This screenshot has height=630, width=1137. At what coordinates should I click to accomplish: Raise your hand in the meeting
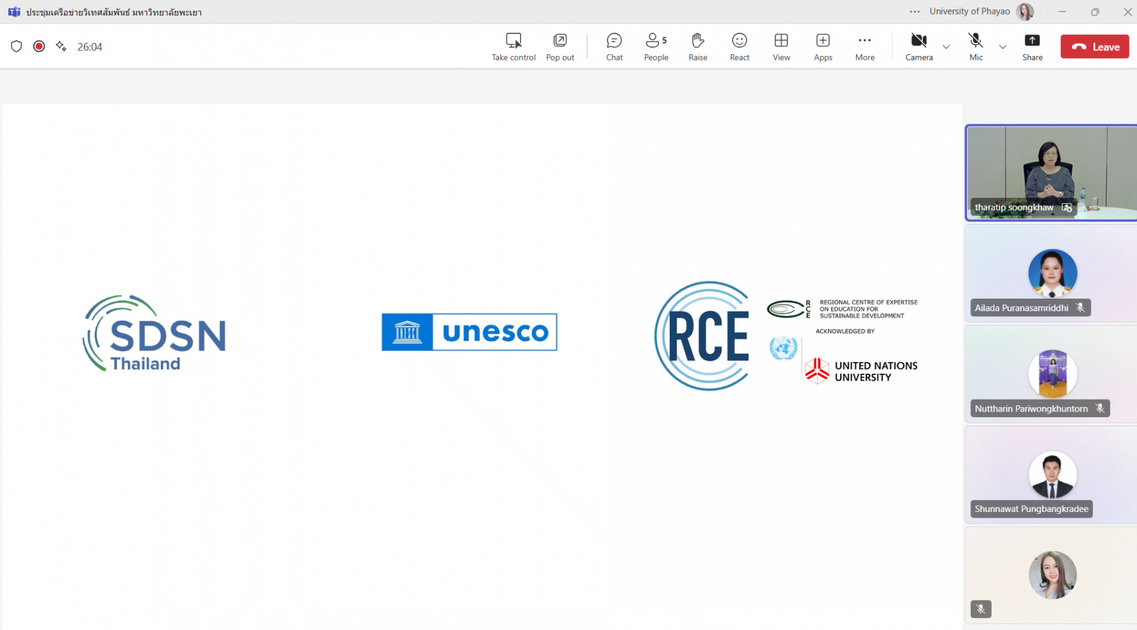click(697, 47)
